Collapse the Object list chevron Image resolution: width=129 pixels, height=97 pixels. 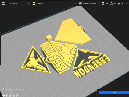coord(3,86)
